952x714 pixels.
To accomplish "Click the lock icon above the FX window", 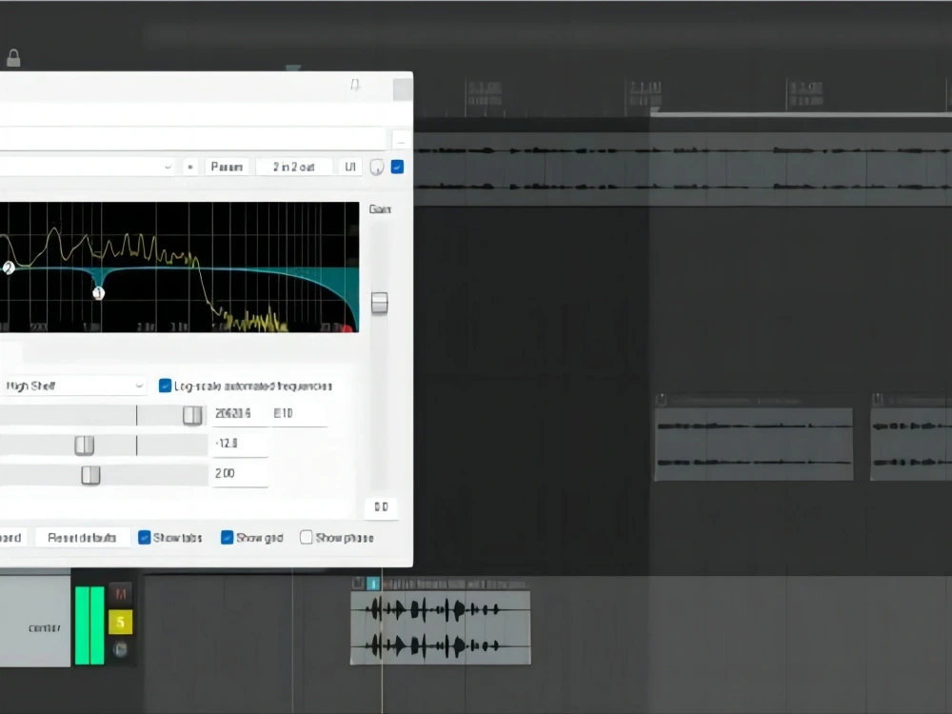I will [x=13, y=58].
